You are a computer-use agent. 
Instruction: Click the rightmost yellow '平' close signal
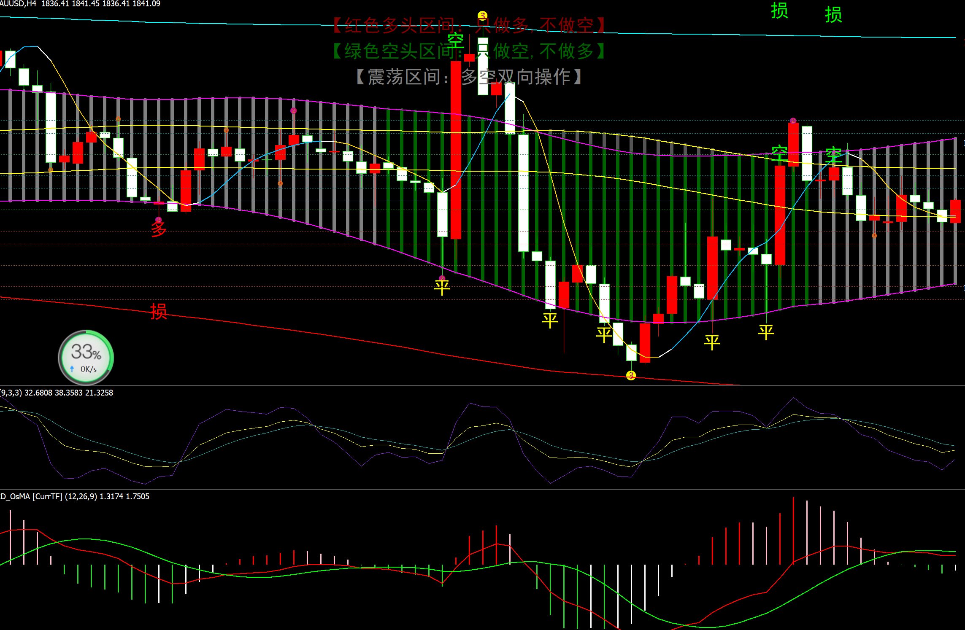(x=766, y=332)
